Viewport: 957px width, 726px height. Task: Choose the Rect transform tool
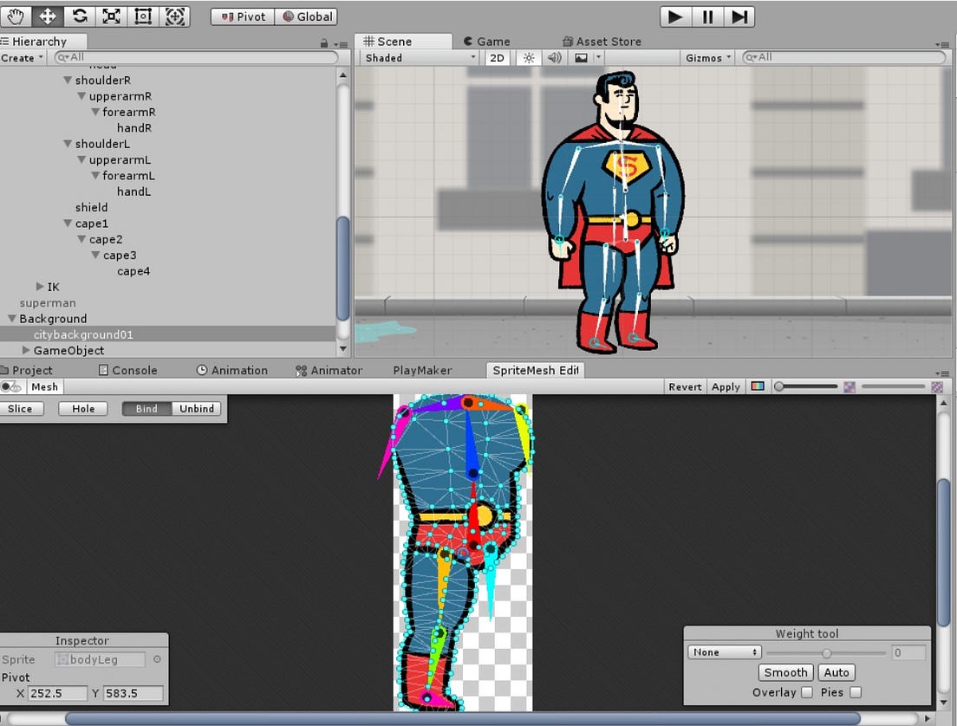point(142,16)
